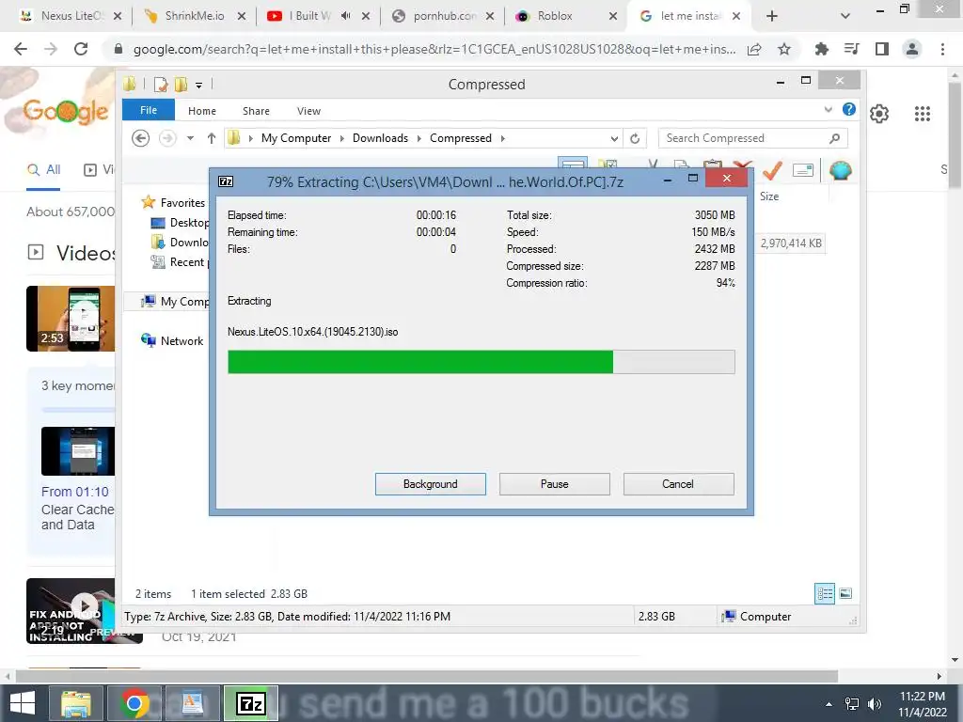Click Downloads in the address breadcrumb
Viewport: 963px width, 722px height.
[x=380, y=138]
